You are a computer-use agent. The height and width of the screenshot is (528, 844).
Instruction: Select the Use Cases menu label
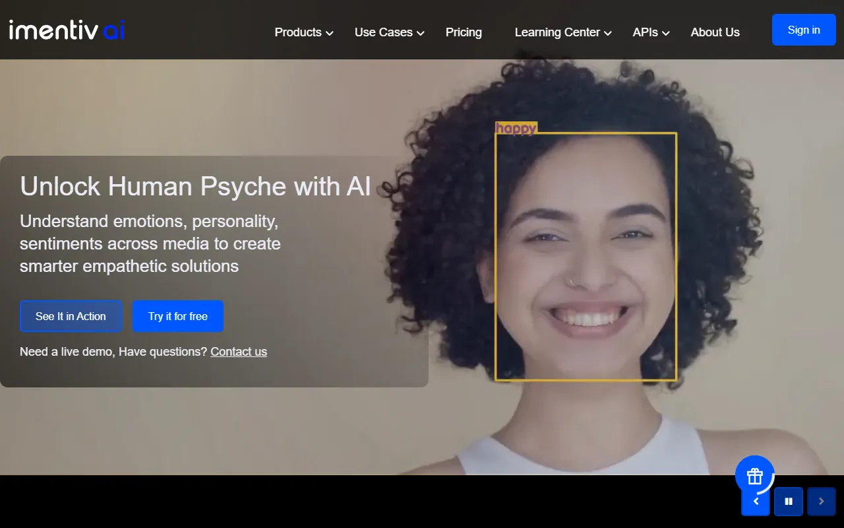[383, 32]
